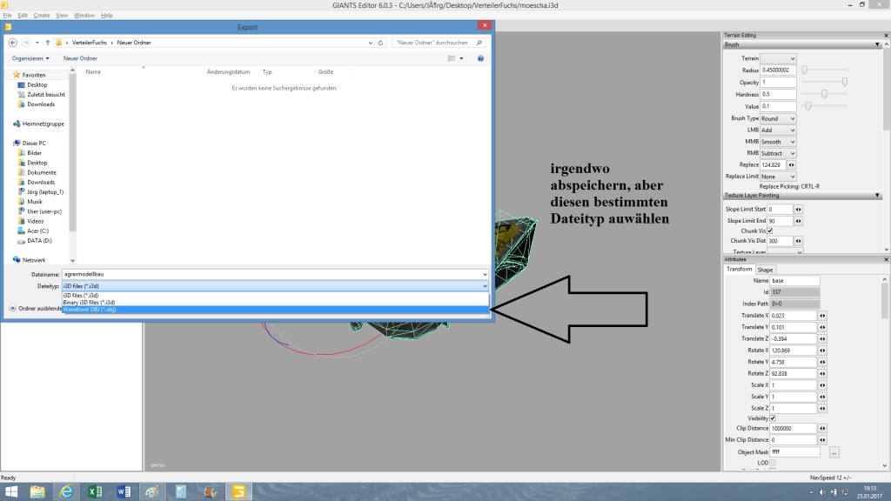891x501 pixels.
Task: Open Word from the taskbar
Action: [x=124, y=491]
